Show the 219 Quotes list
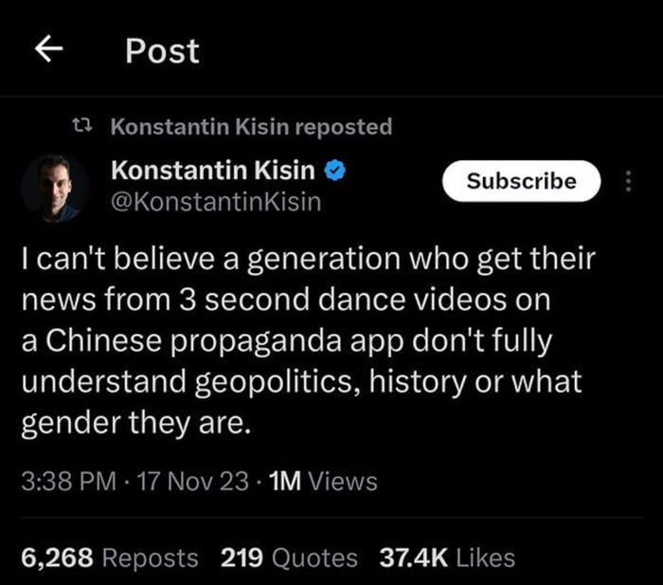Viewport: 663px width, 585px height. (289, 558)
